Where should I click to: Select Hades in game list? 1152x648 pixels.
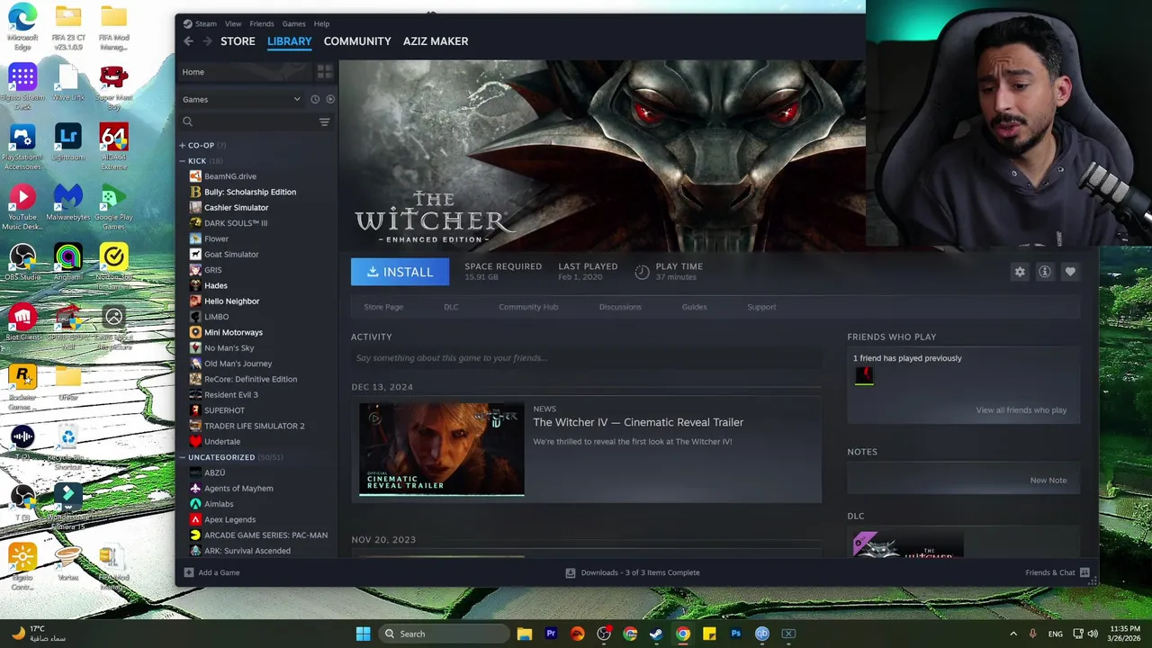(x=216, y=285)
